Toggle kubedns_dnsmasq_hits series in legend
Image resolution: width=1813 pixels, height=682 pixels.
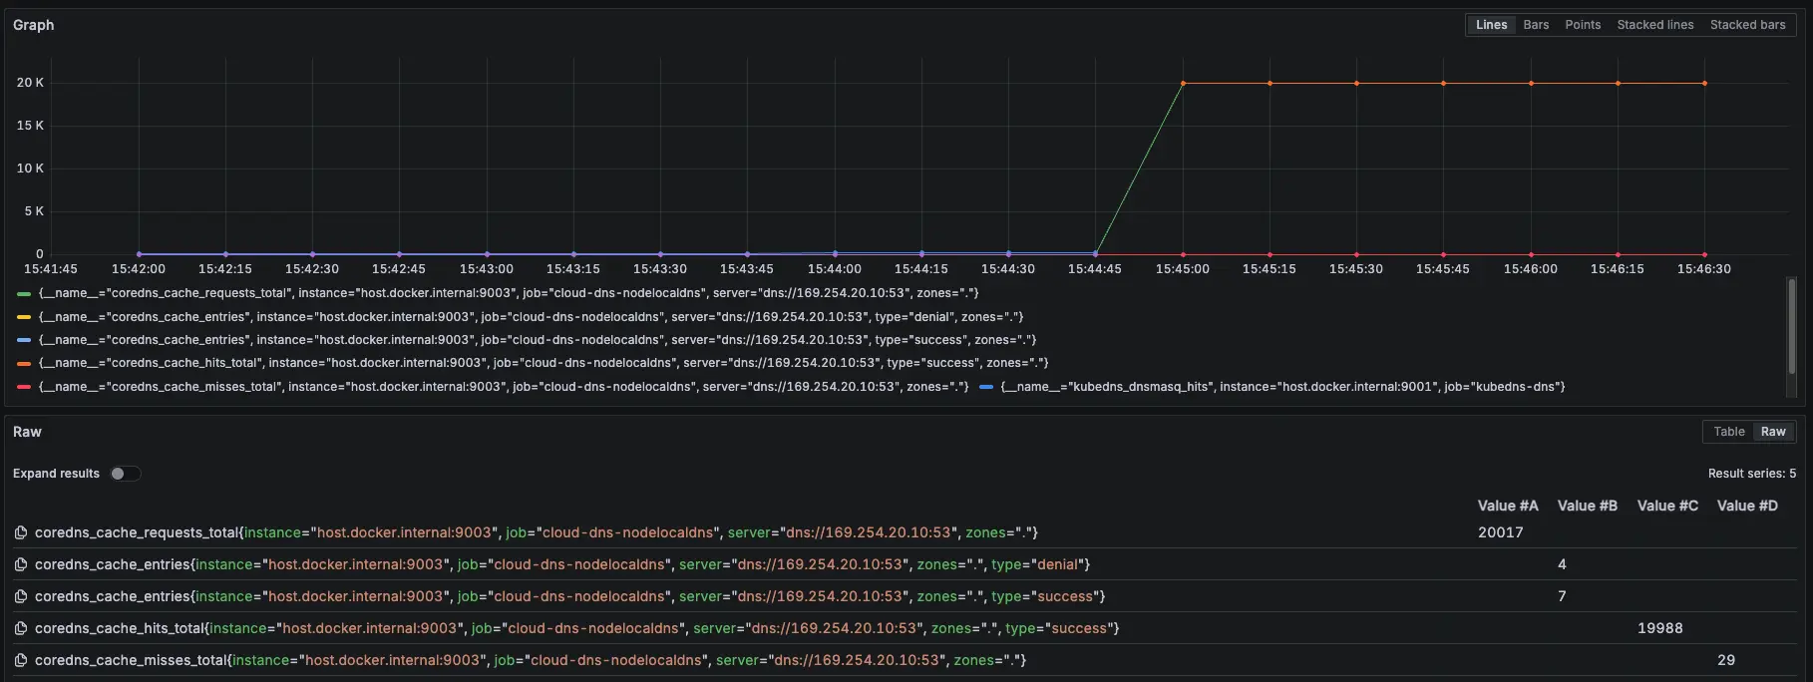pyautogui.click(x=1281, y=387)
